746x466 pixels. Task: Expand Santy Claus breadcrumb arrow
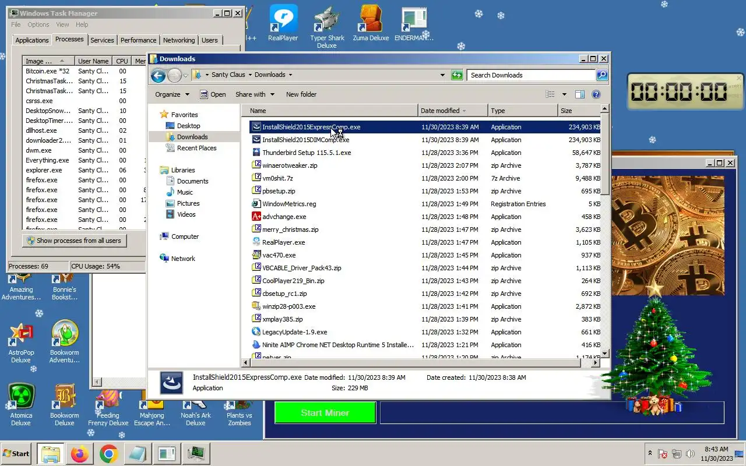point(249,75)
